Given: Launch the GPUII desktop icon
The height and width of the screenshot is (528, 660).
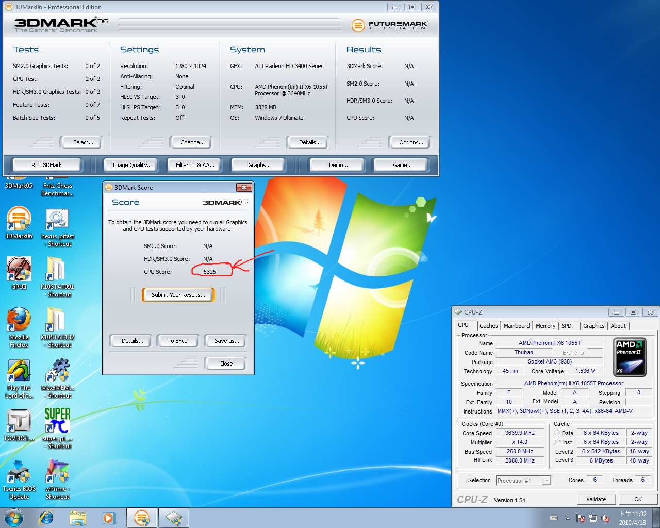Looking at the screenshot, I should click(x=19, y=273).
